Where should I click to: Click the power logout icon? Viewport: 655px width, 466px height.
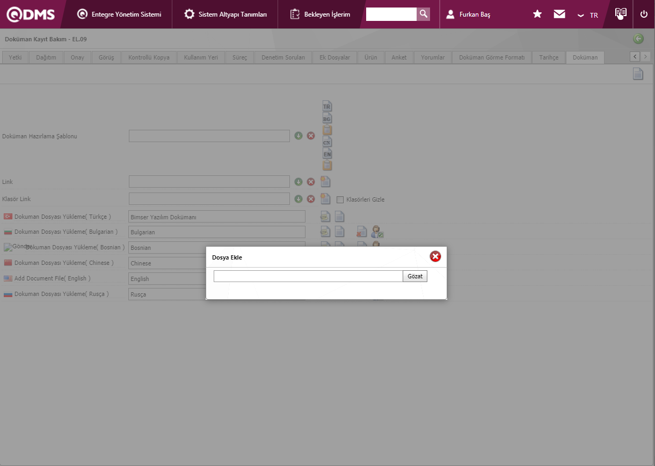click(x=644, y=14)
